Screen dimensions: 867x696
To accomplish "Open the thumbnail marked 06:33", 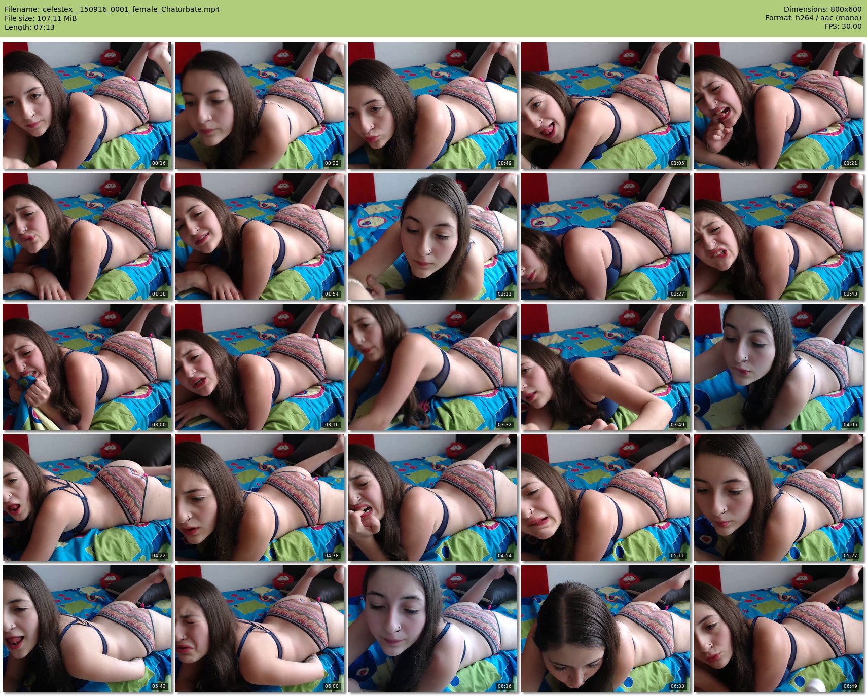I will [605, 629].
